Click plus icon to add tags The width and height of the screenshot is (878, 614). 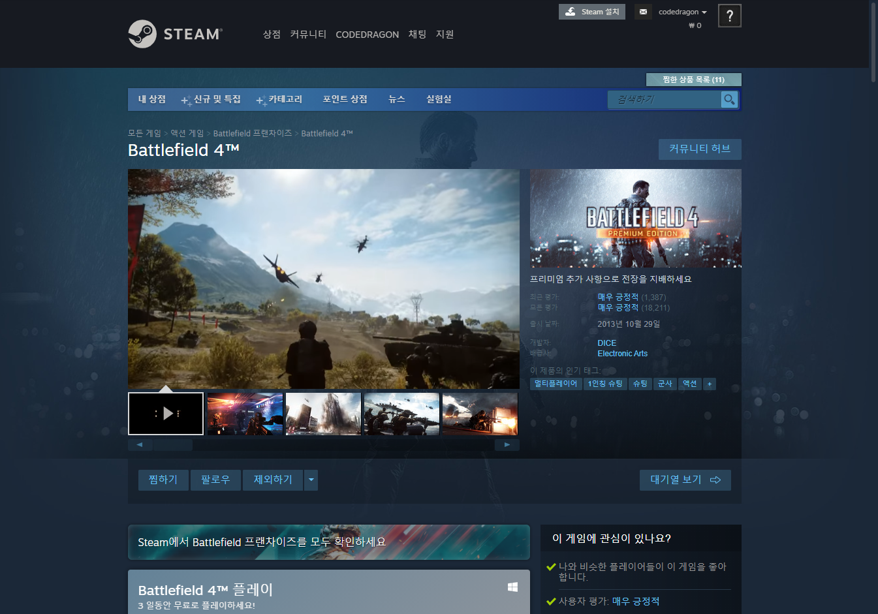click(710, 384)
